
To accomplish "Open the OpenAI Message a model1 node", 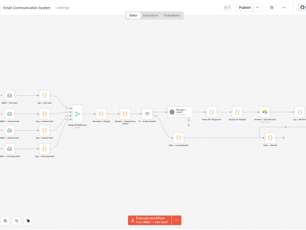I will pyautogui.click(x=180, y=112).
